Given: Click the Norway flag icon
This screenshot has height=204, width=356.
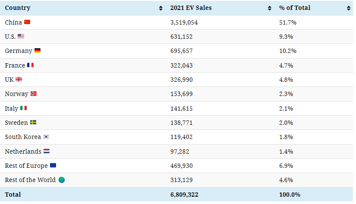Looking at the screenshot, I should [x=34, y=94].
